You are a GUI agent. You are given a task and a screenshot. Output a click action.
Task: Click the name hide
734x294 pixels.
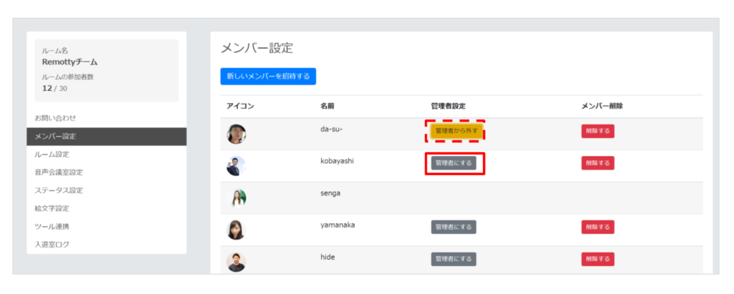pos(328,257)
